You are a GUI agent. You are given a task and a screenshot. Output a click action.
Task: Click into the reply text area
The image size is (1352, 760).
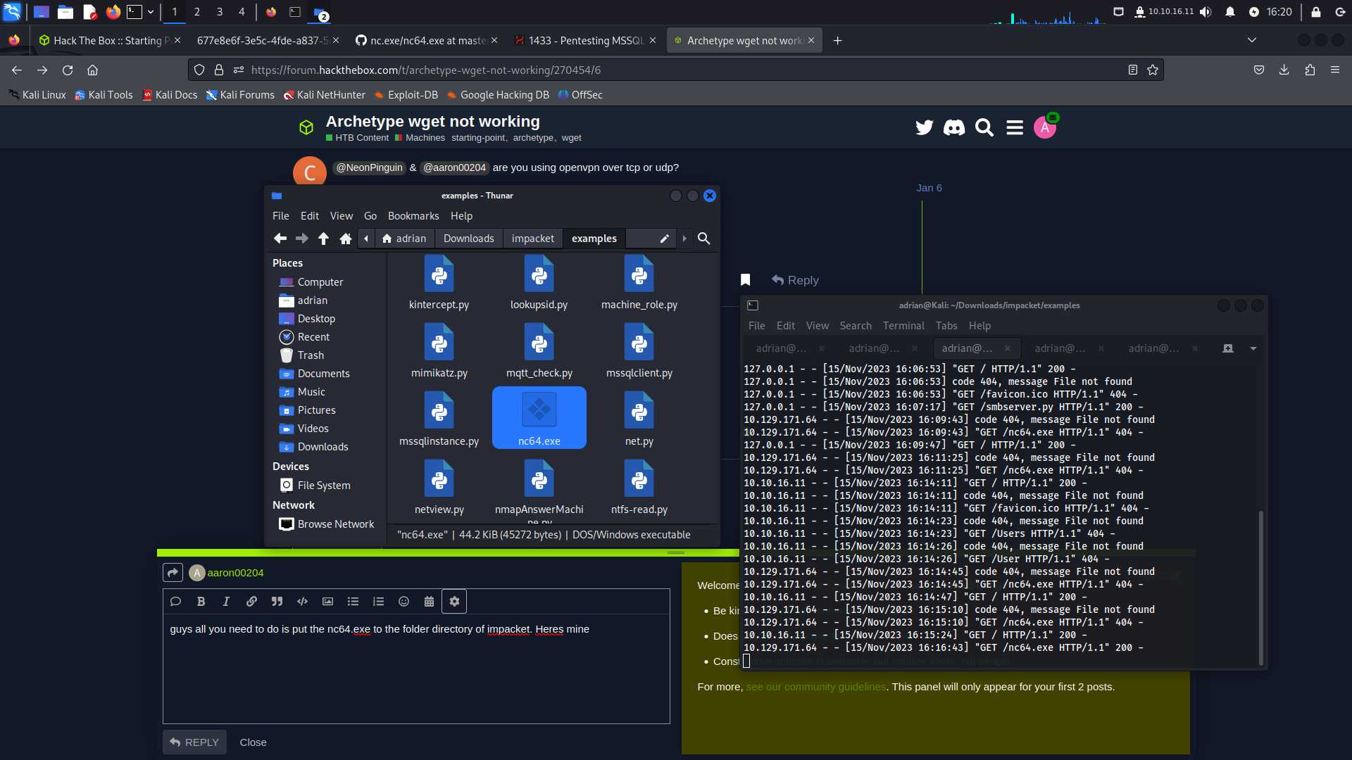coord(416,669)
